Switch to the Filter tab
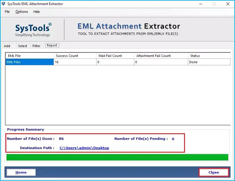The width and height of the screenshot is (235, 181). [36, 46]
